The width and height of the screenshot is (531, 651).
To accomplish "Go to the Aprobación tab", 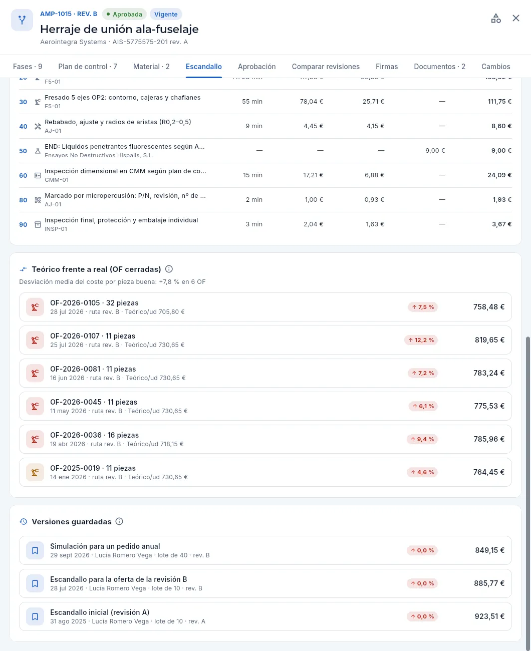I will pos(257,67).
